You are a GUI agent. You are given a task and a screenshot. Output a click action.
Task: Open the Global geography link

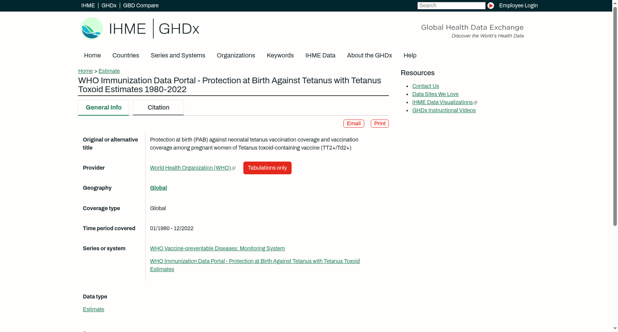coord(158,188)
